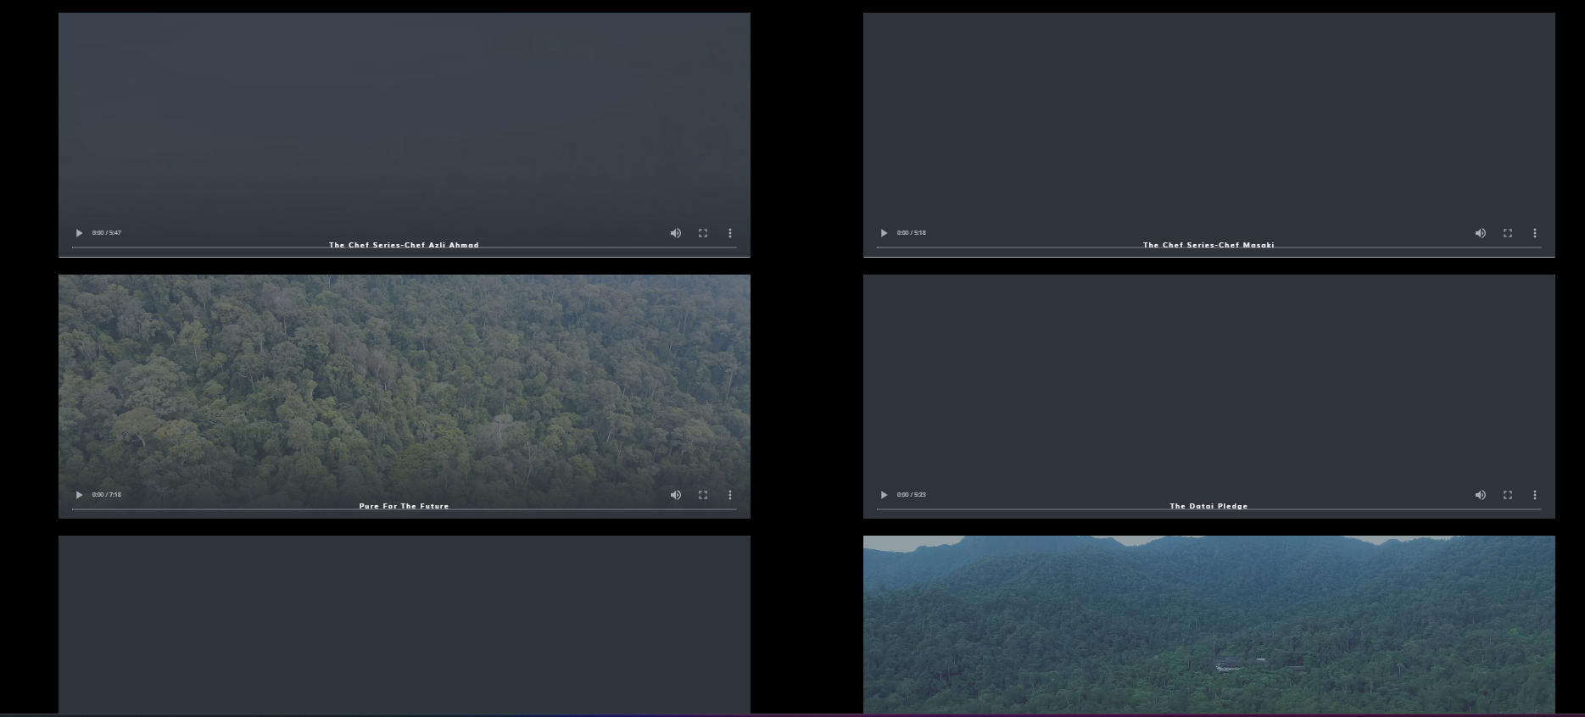Fullscreen The Datai Pledge video
Screen dimensions: 1585x717
pos(1508,495)
